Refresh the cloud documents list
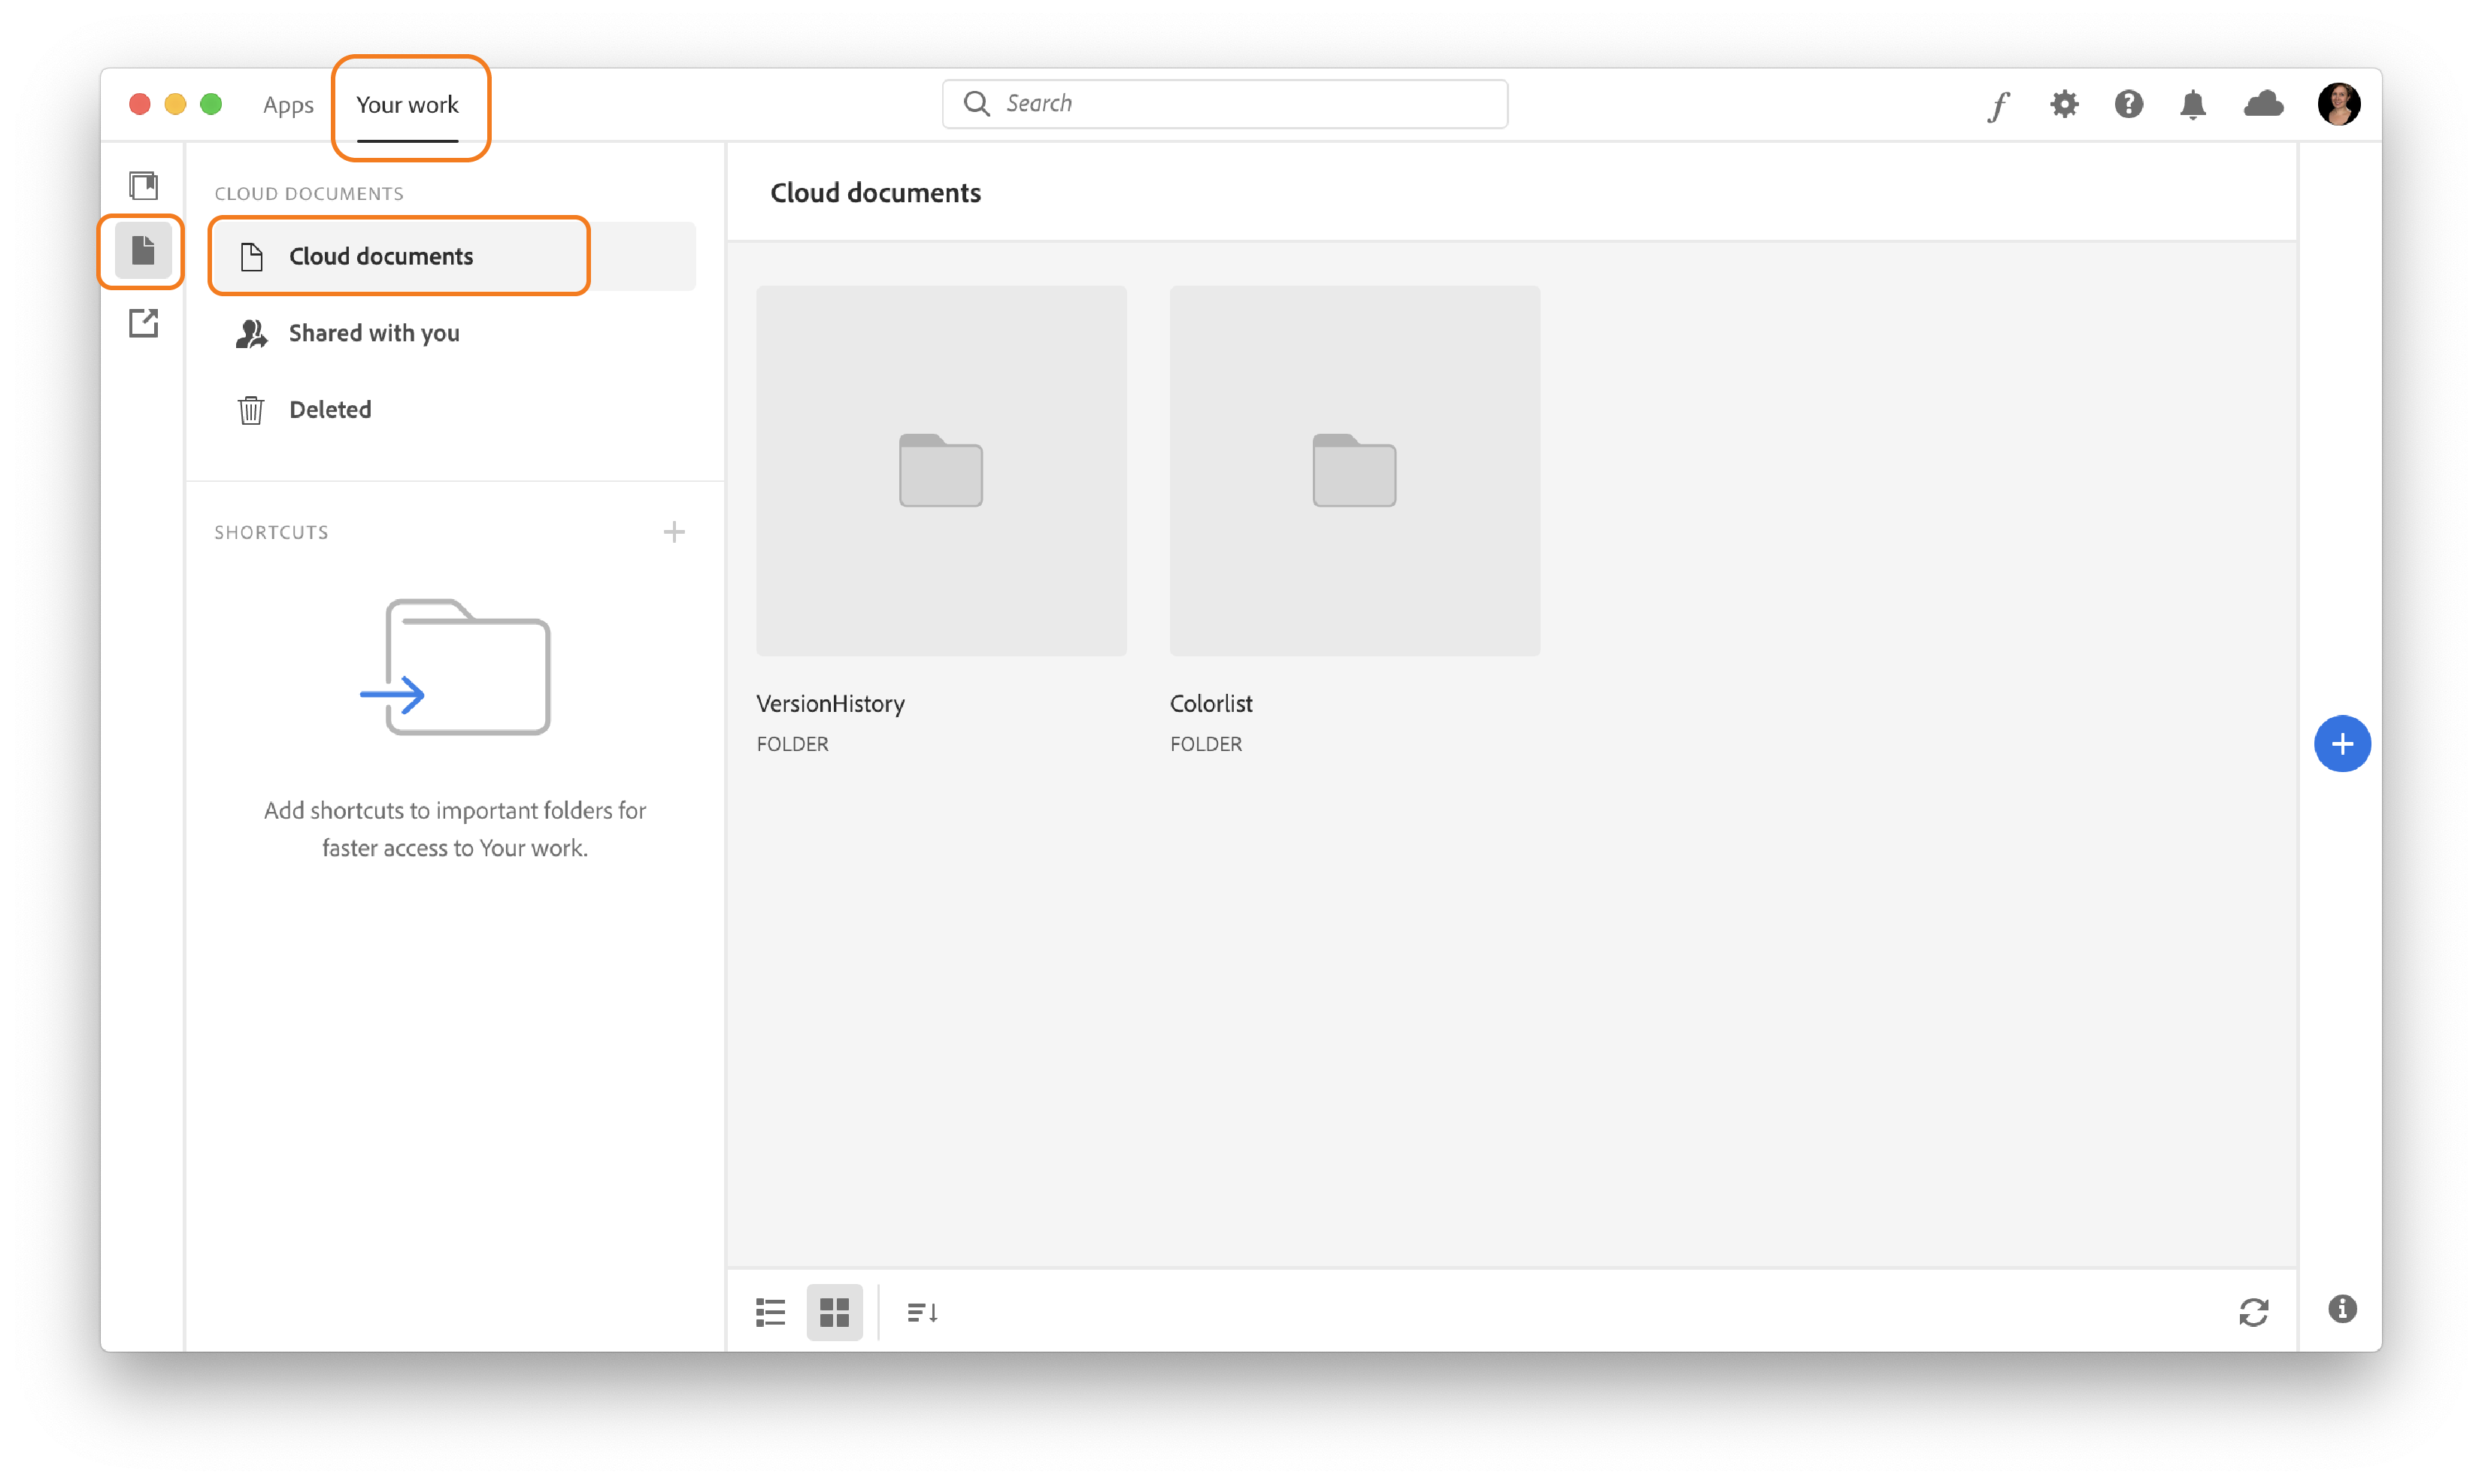 (x=2253, y=1311)
